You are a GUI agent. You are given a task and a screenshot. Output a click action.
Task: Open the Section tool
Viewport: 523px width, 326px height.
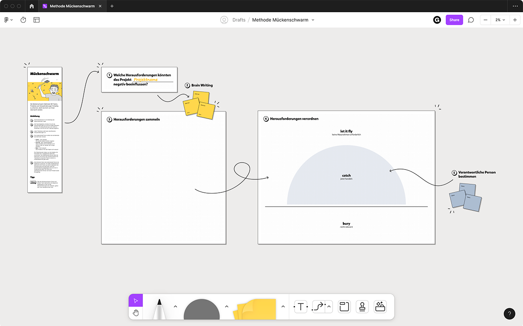(344, 306)
